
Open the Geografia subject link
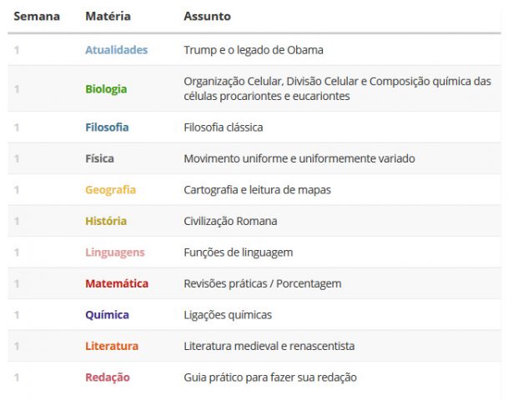click(x=110, y=190)
